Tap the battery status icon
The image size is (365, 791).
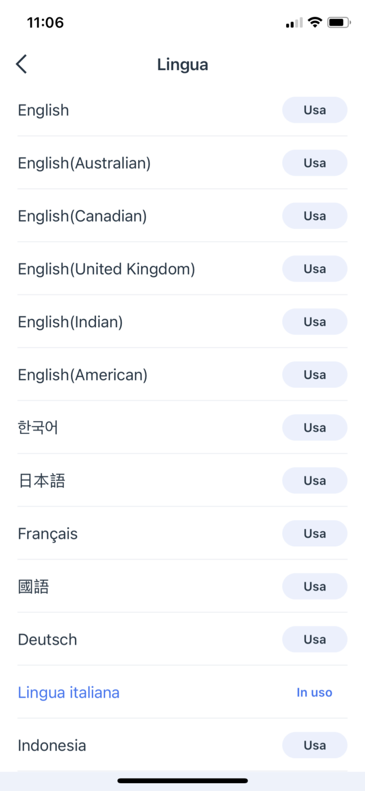[339, 23]
